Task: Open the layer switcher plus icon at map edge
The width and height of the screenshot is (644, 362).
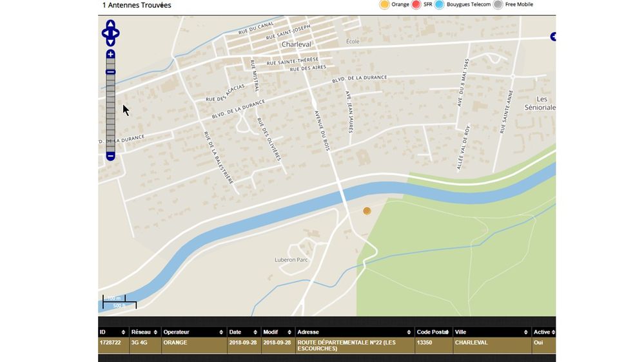Action: [553, 37]
